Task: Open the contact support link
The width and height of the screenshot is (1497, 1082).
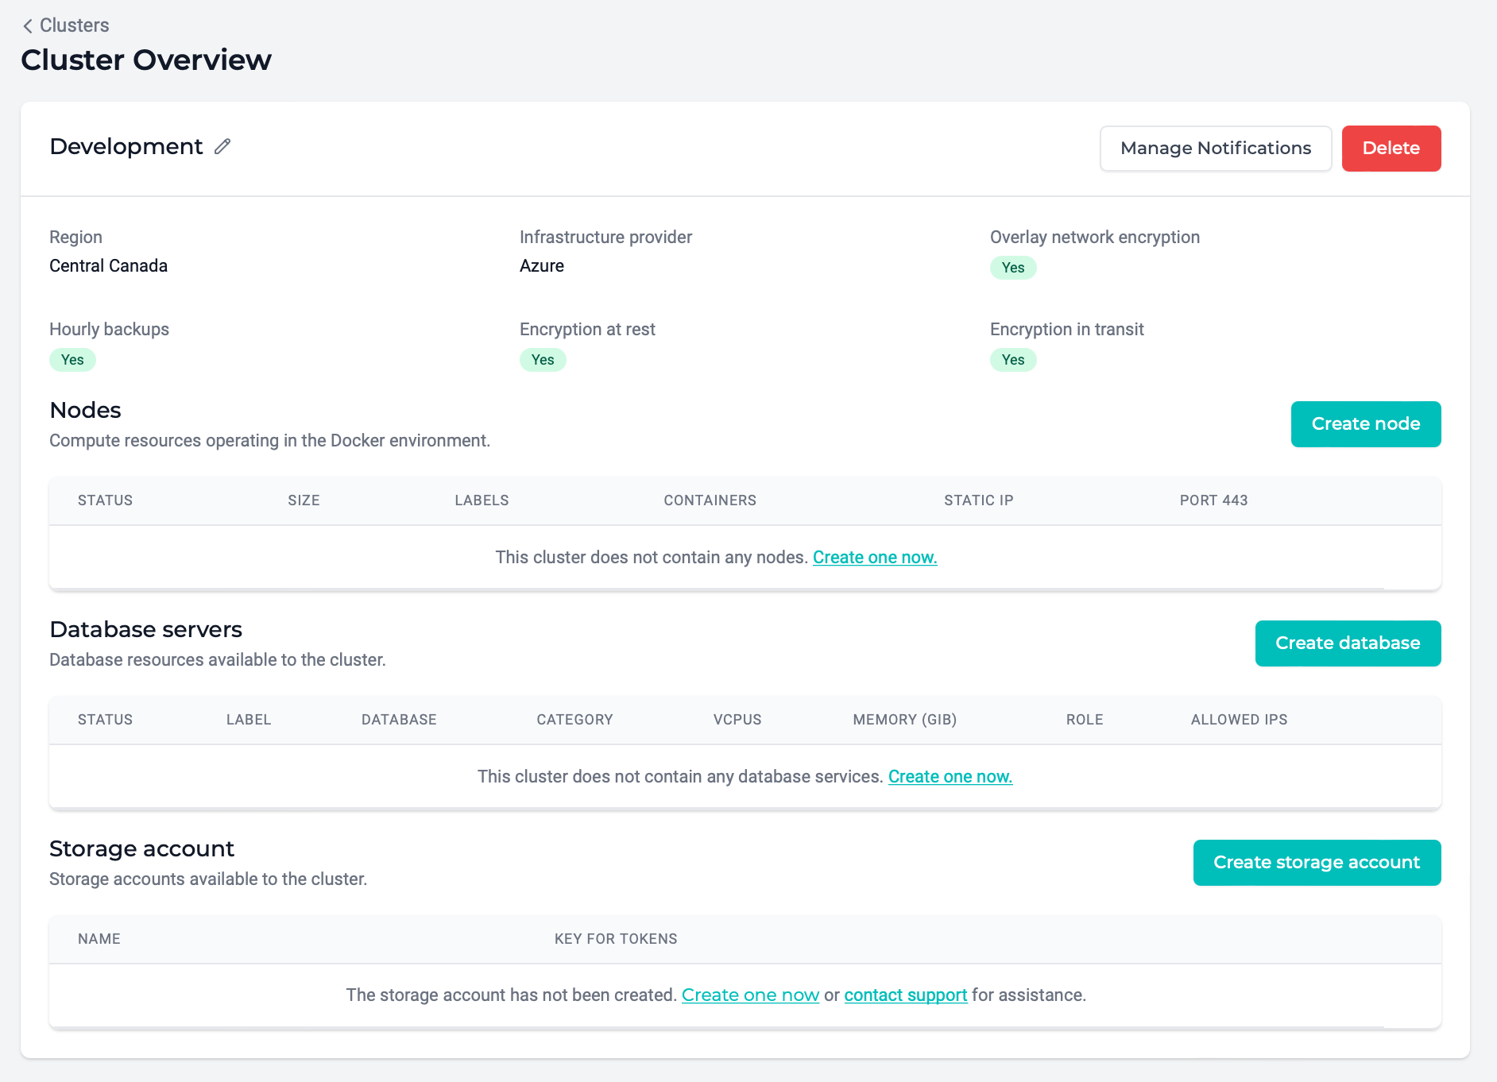Action: (x=905, y=995)
